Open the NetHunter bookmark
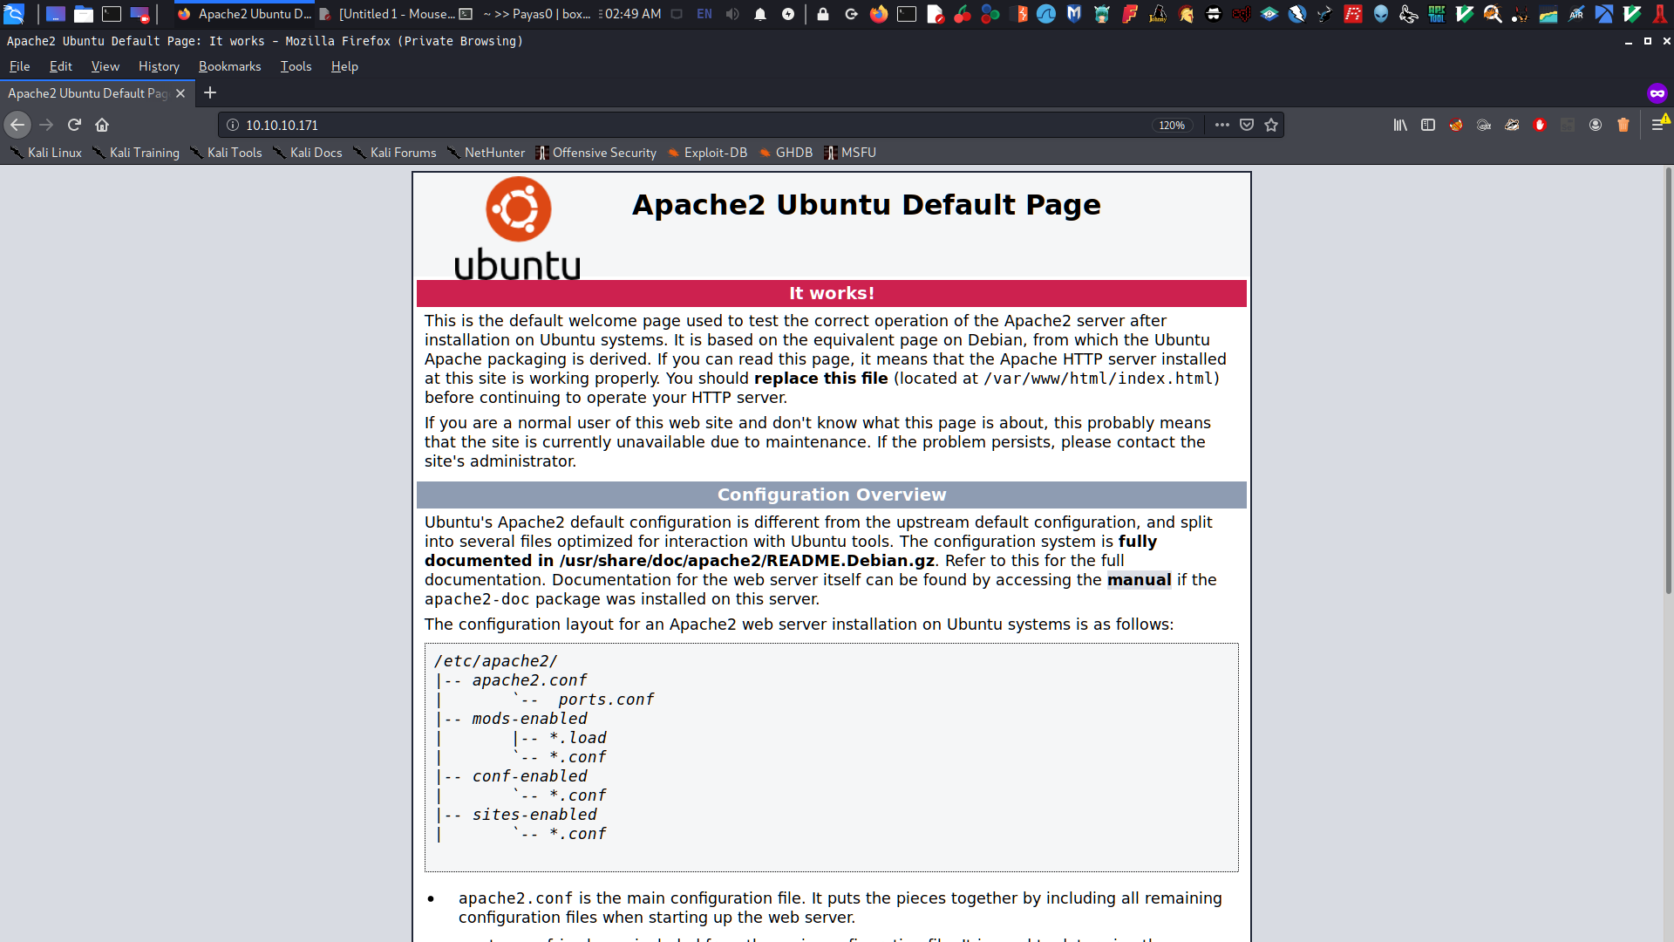The width and height of the screenshot is (1674, 942). click(487, 153)
